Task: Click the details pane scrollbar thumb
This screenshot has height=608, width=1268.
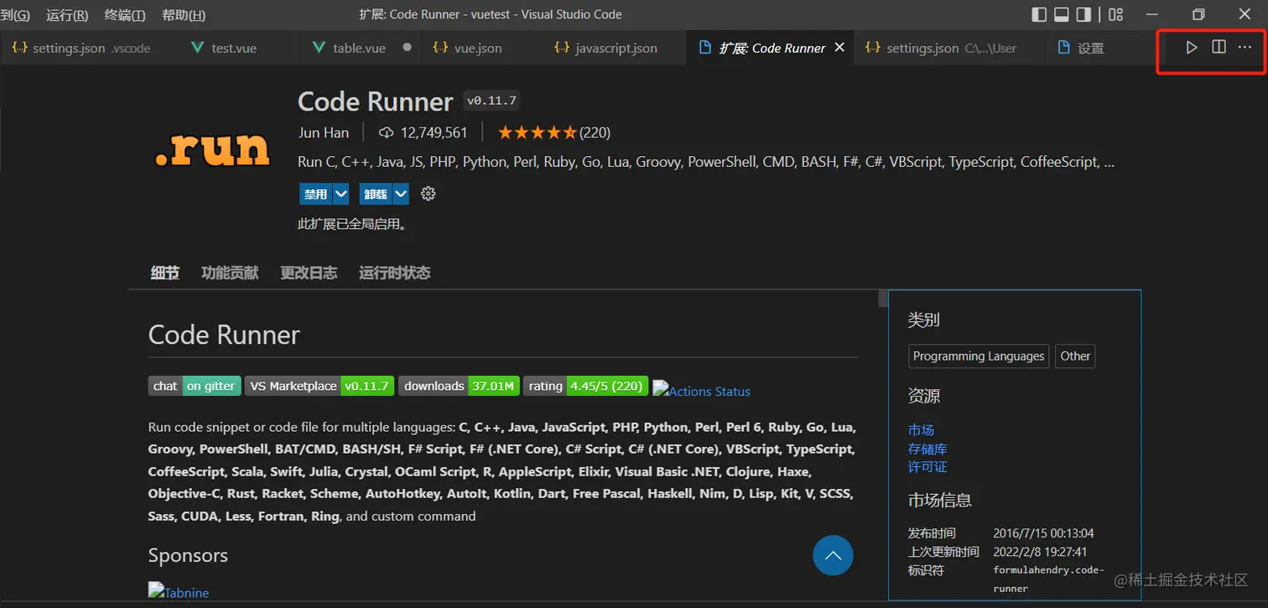Action: click(883, 299)
